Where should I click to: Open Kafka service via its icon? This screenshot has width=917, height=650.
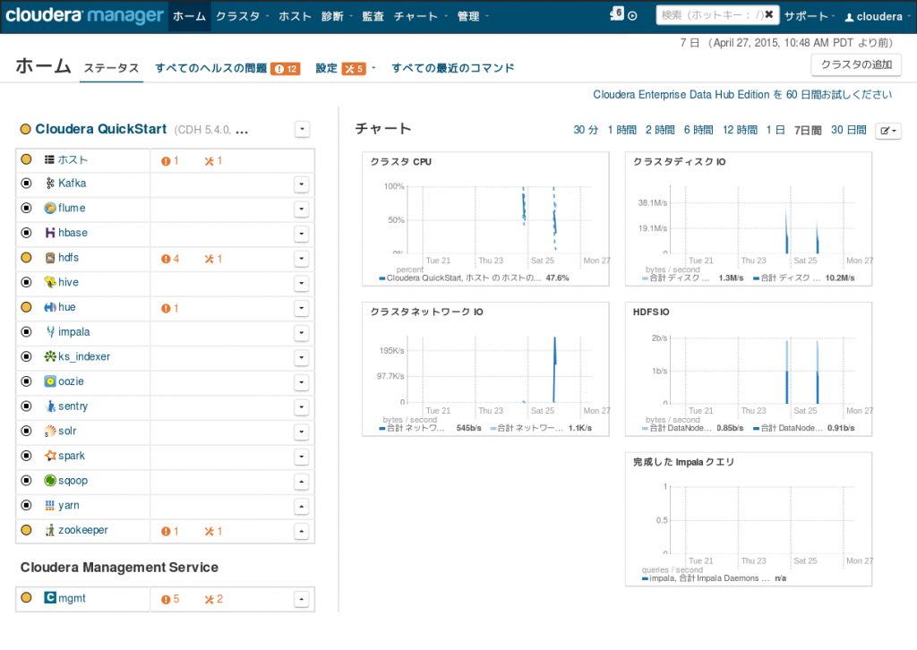50,184
